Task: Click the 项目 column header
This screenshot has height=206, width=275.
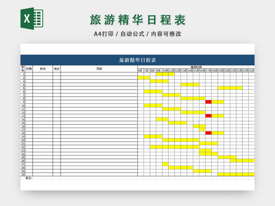Action: [99, 69]
